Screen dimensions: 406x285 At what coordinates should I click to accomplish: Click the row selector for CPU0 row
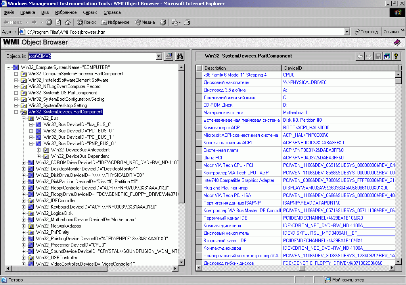[199, 75]
